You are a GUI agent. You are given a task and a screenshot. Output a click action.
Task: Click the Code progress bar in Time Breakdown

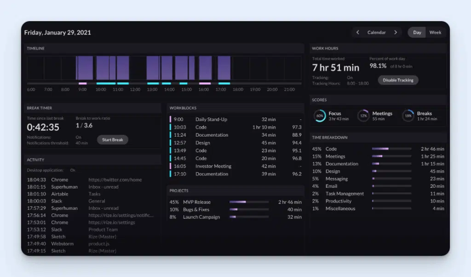[391, 149]
